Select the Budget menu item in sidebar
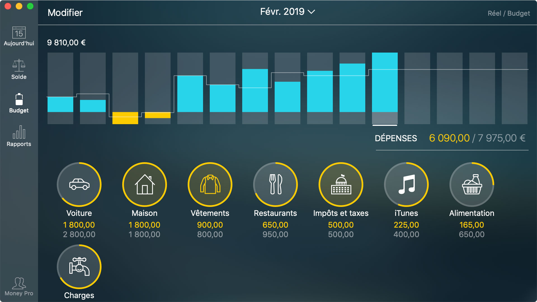537x302 pixels. point(19,104)
